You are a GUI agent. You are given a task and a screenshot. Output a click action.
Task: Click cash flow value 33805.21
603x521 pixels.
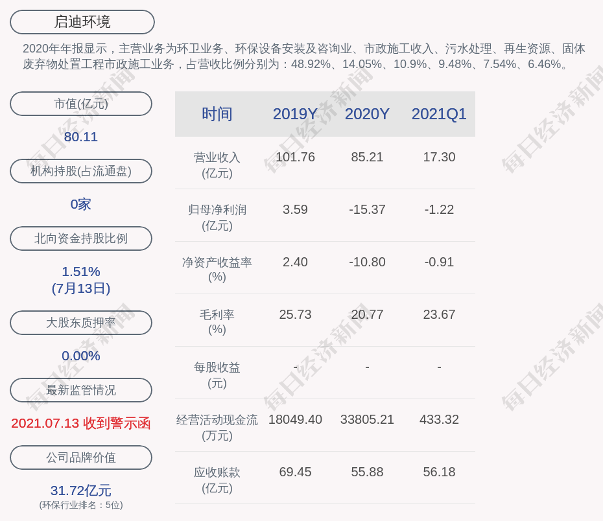(367, 419)
